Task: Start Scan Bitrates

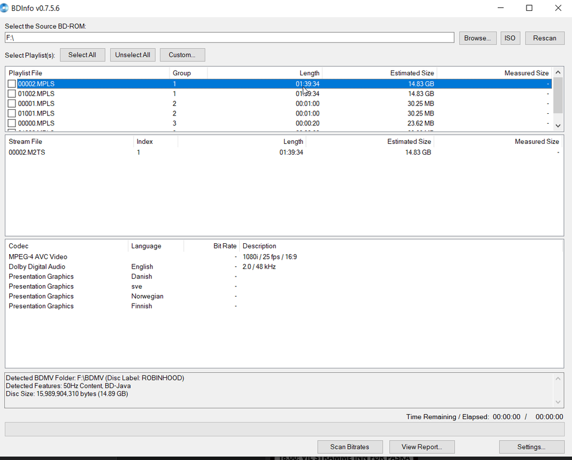Action: pyautogui.click(x=350, y=447)
